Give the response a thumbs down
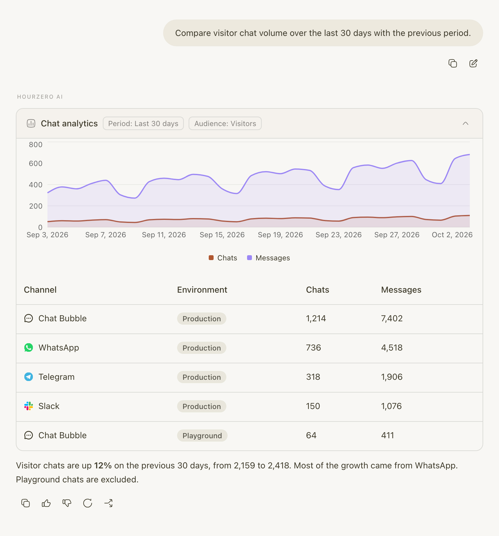 click(x=67, y=503)
